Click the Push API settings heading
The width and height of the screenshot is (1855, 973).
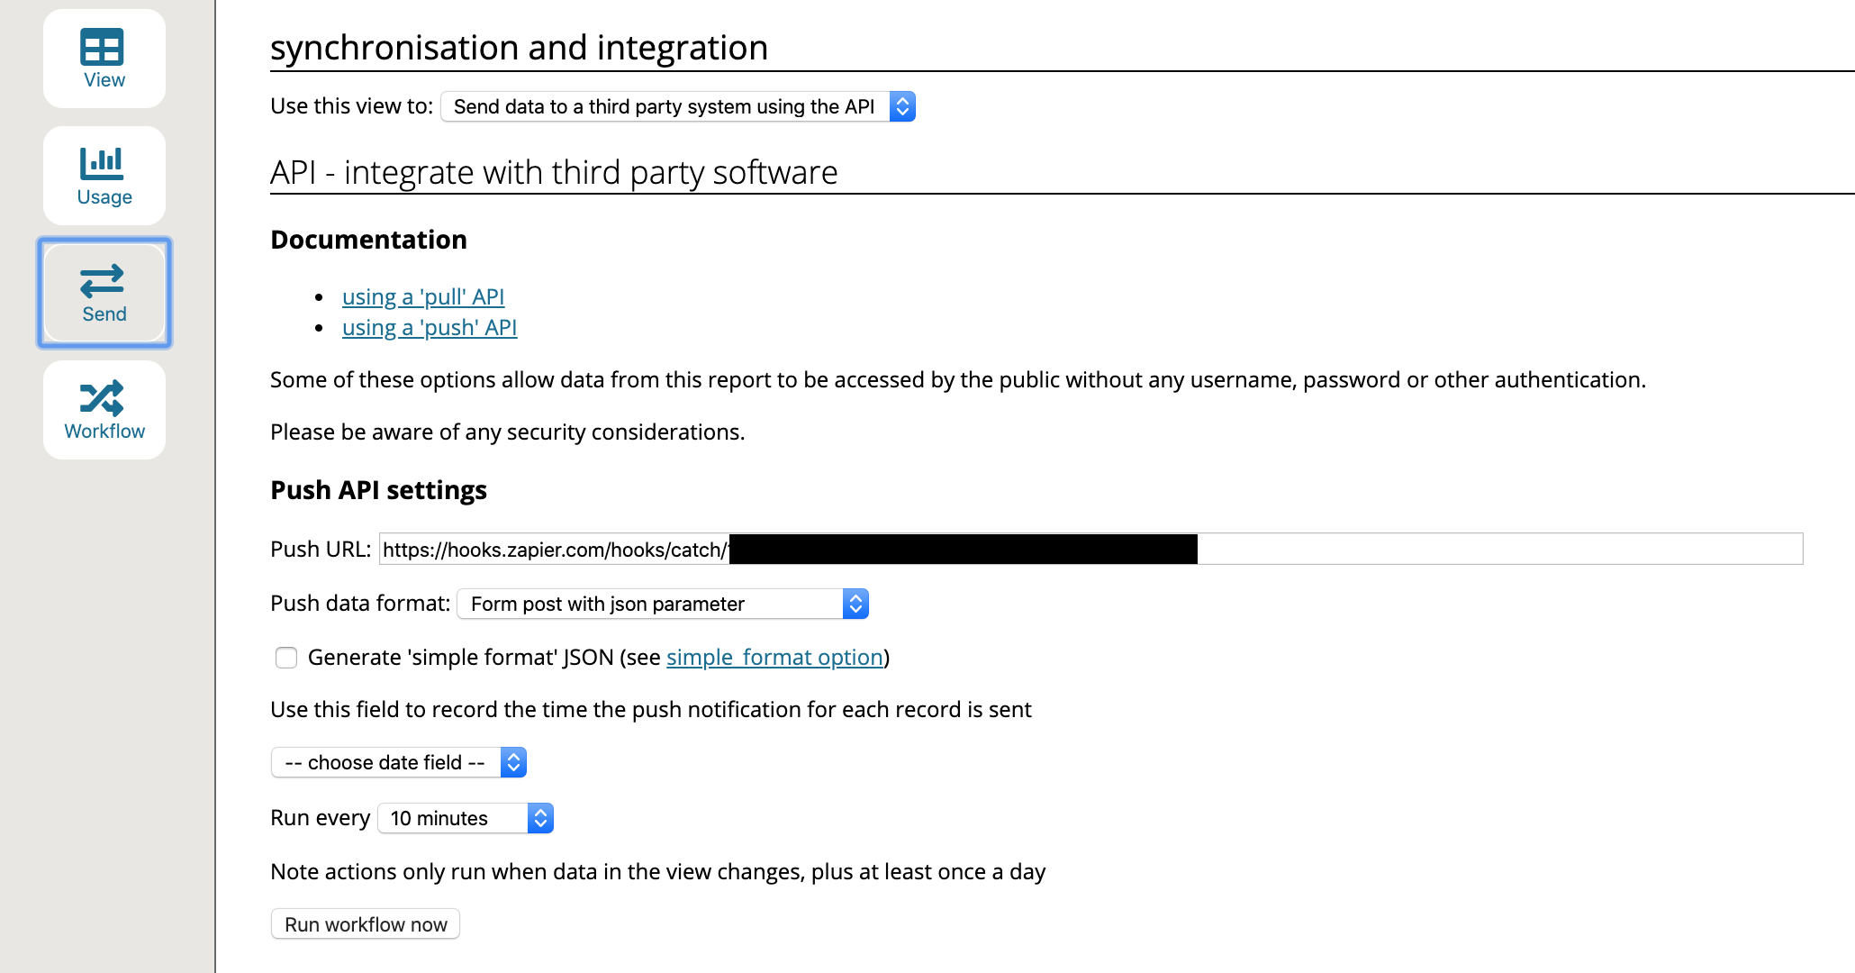pyautogui.click(x=378, y=489)
